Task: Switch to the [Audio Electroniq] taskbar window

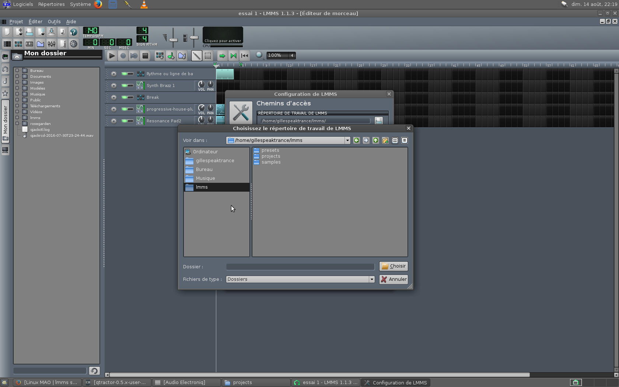Action: tap(186, 383)
